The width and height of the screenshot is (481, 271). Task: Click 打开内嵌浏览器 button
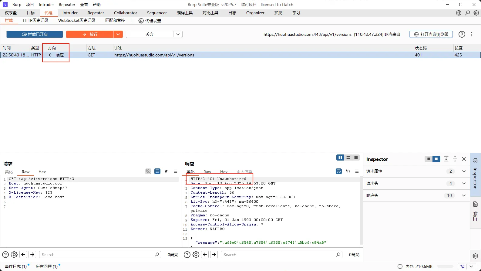click(x=431, y=34)
